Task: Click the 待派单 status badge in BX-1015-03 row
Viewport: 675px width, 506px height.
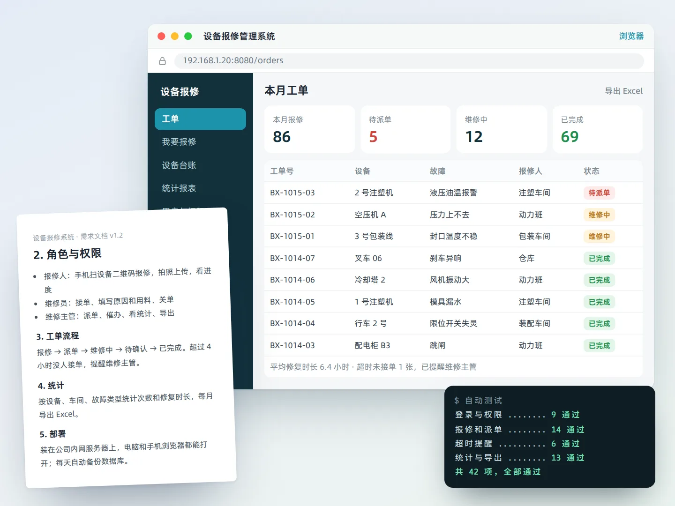Action: tap(599, 193)
